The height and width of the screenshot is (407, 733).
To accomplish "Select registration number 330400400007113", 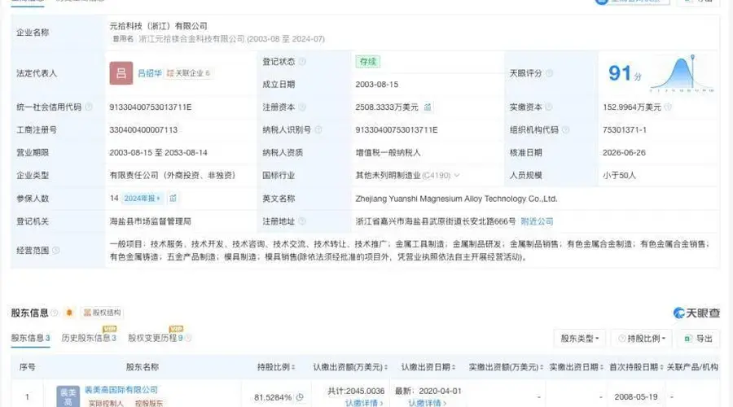I will pyautogui.click(x=143, y=130).
